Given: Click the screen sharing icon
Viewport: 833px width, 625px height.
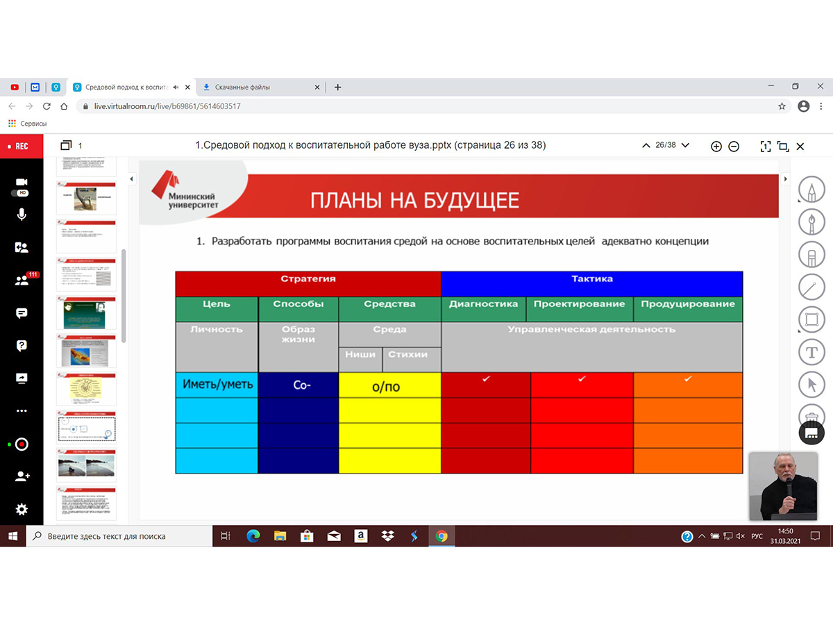Looking at the screenshot, I should 22,378.
